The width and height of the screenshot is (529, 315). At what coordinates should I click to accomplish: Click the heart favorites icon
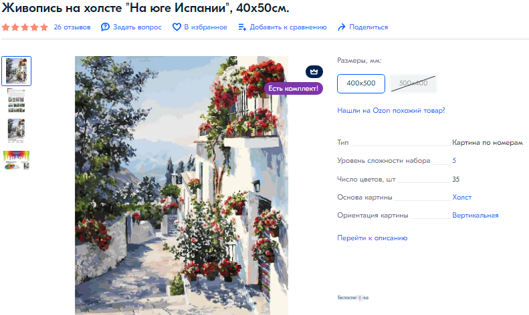[x=177, y=27]
